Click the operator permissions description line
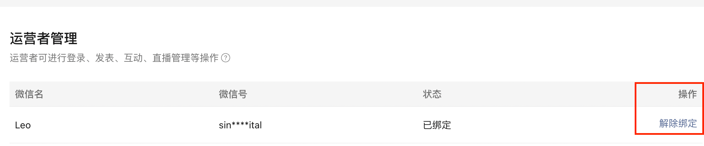The height and width of the screenshot is (146, 704). 114,58
